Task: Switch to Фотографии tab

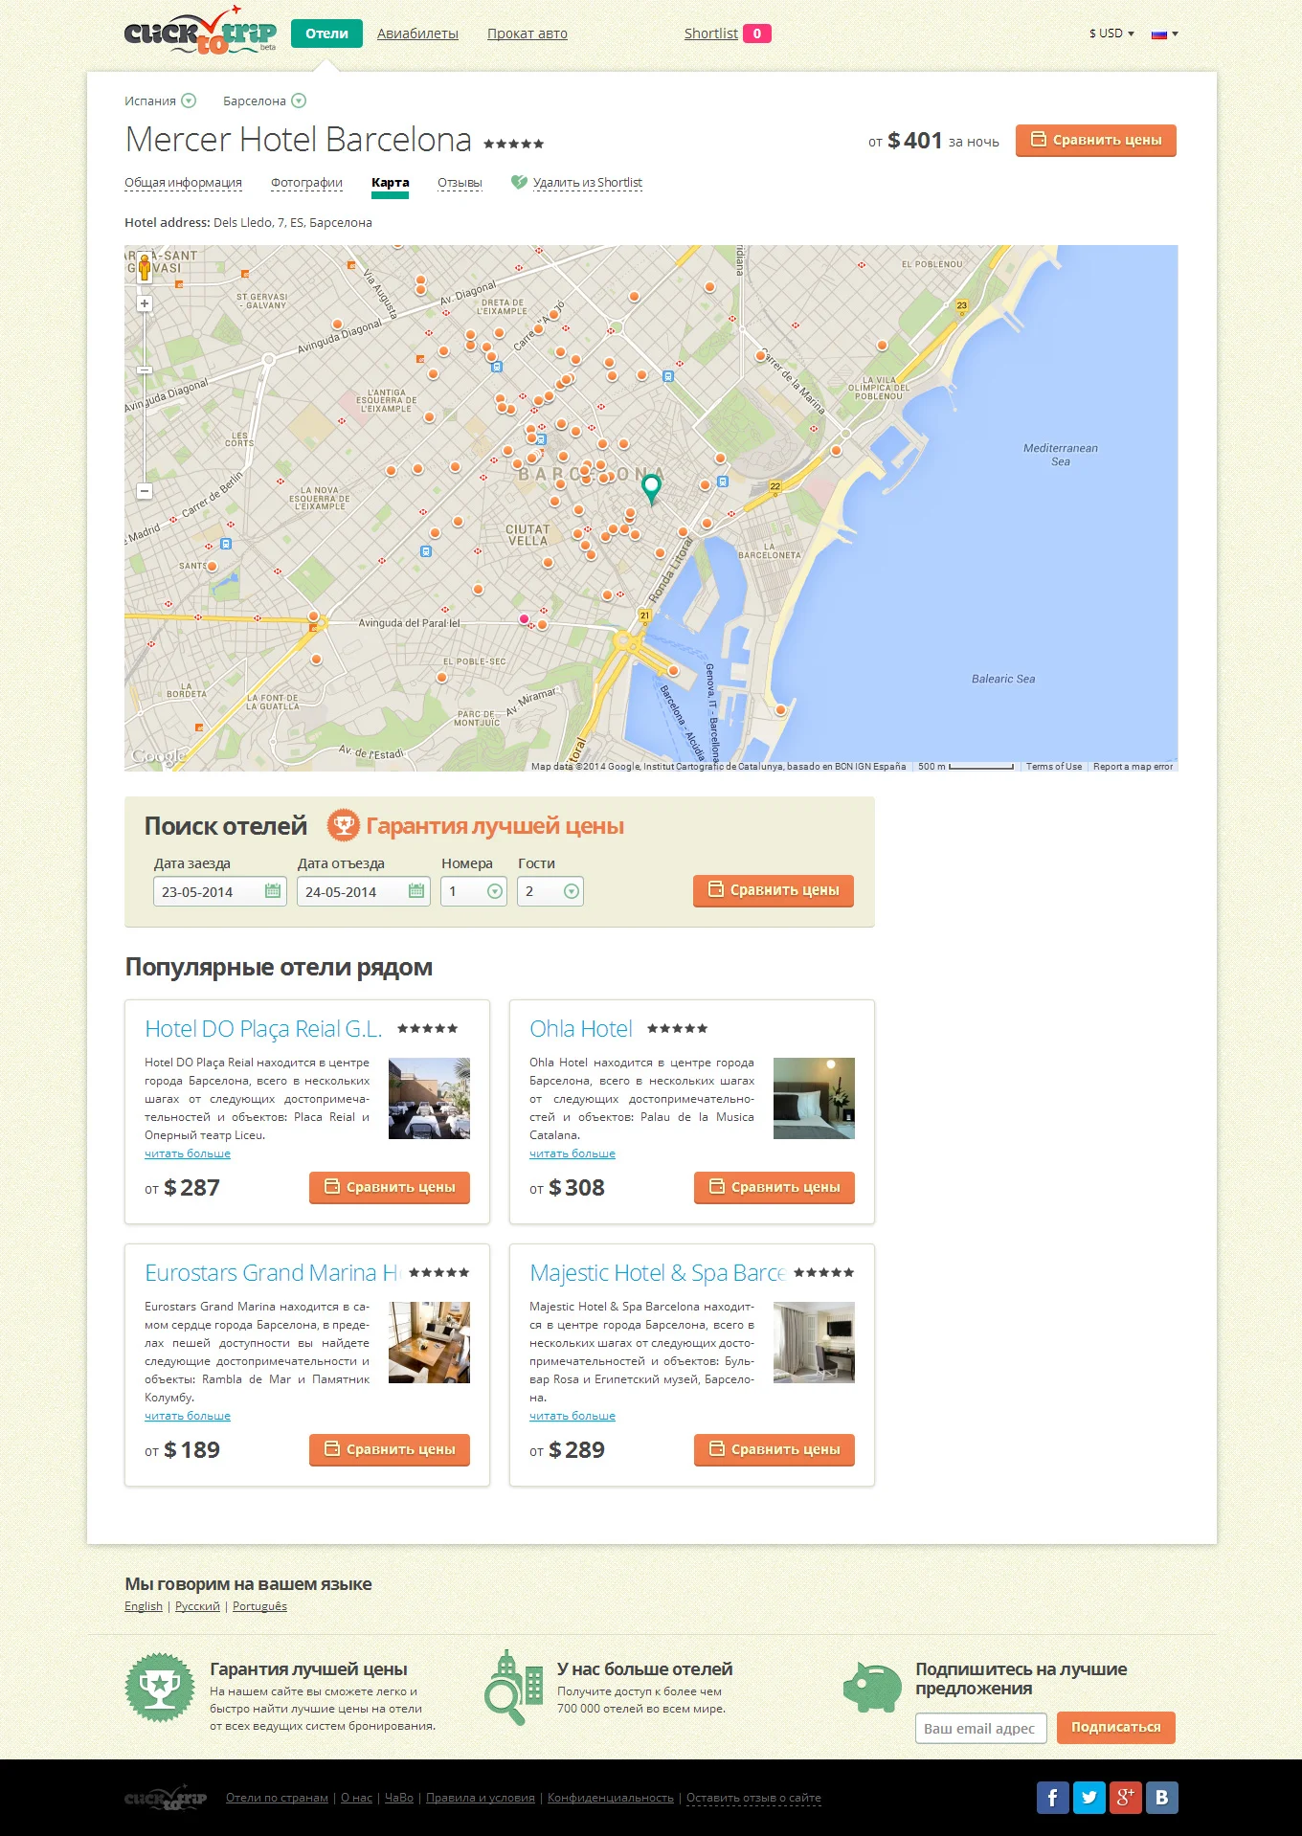Action: [306, 183]
